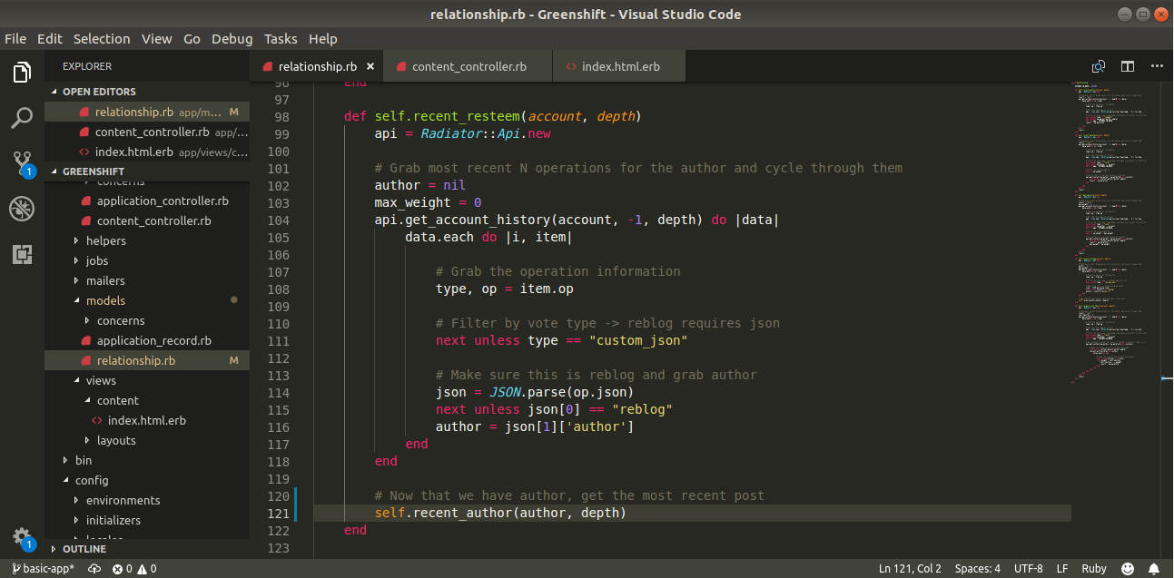Collapse the Greenshift project section
Viewport: 1174px width, 578px height.
point(147,171)
